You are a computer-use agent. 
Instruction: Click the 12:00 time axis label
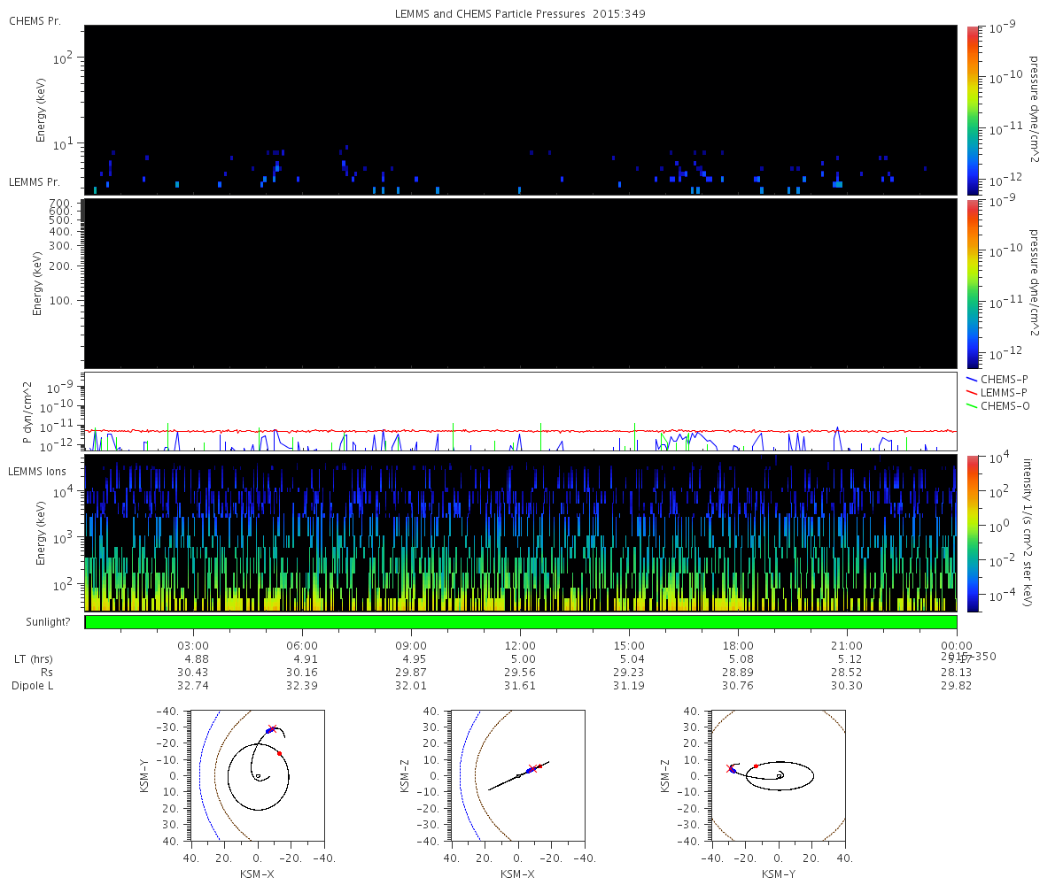point(520,645)
